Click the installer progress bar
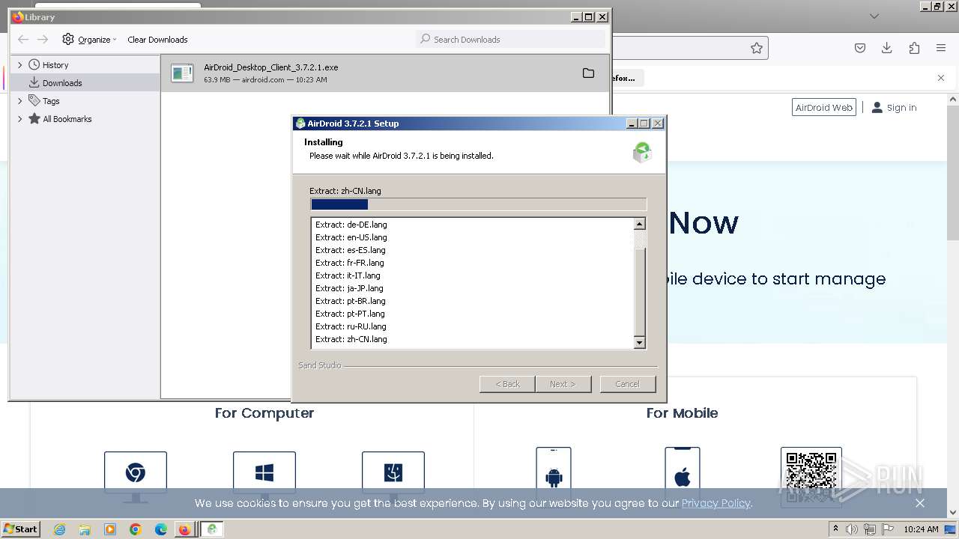The width and height of the screenshot is (959, 539). click(478, 204)
